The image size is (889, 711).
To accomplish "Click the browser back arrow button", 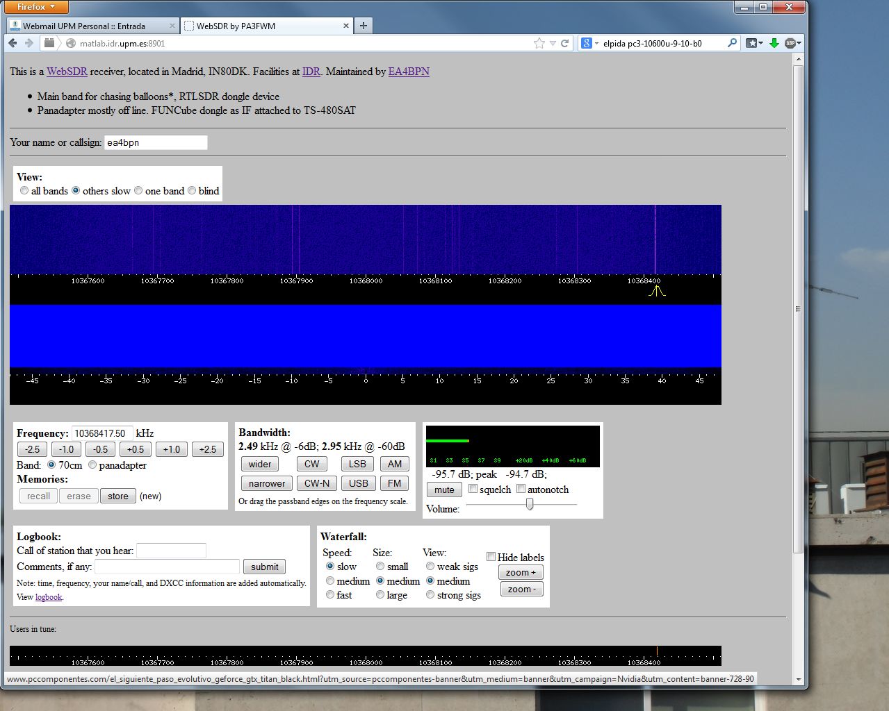I will (13, 43).
